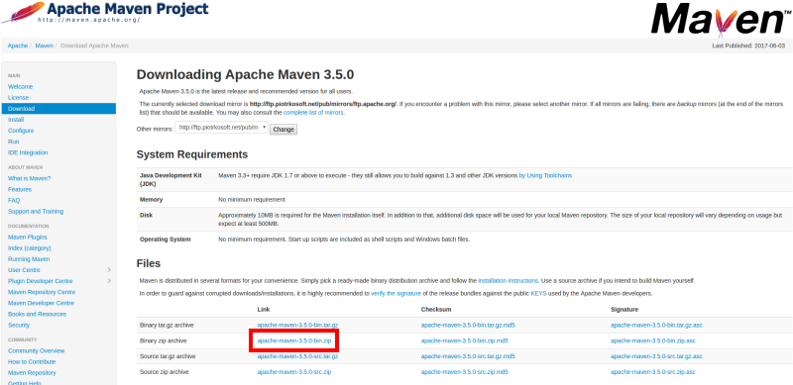Viewport: 793px width, 385px height.
Task: Open apache-maven-3.5.0-src.zip.asc signature
Action: coord(653,372)
